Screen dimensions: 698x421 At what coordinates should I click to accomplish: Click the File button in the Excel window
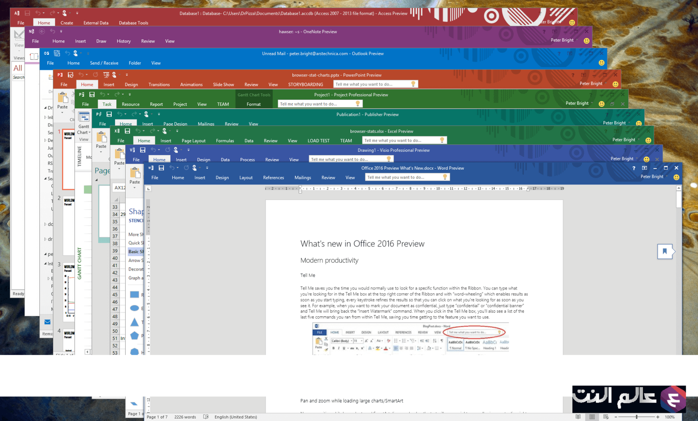pyautogui.click(x=121, y=141)
